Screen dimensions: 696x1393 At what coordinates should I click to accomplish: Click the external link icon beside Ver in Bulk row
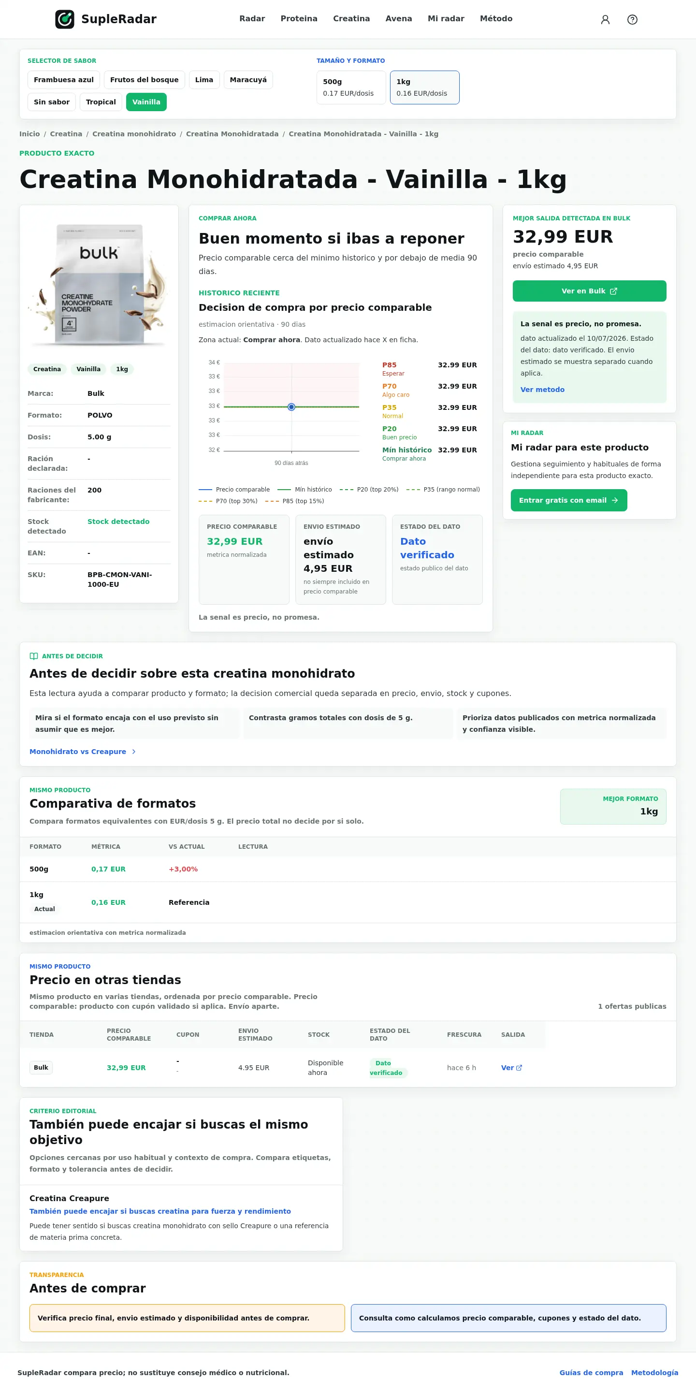pyautogui.click(x=519, y=1067)
